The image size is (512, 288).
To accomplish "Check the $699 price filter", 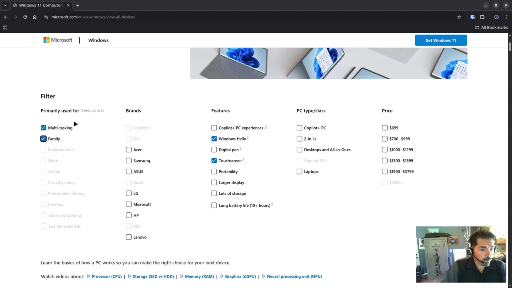I will point(385,128).
